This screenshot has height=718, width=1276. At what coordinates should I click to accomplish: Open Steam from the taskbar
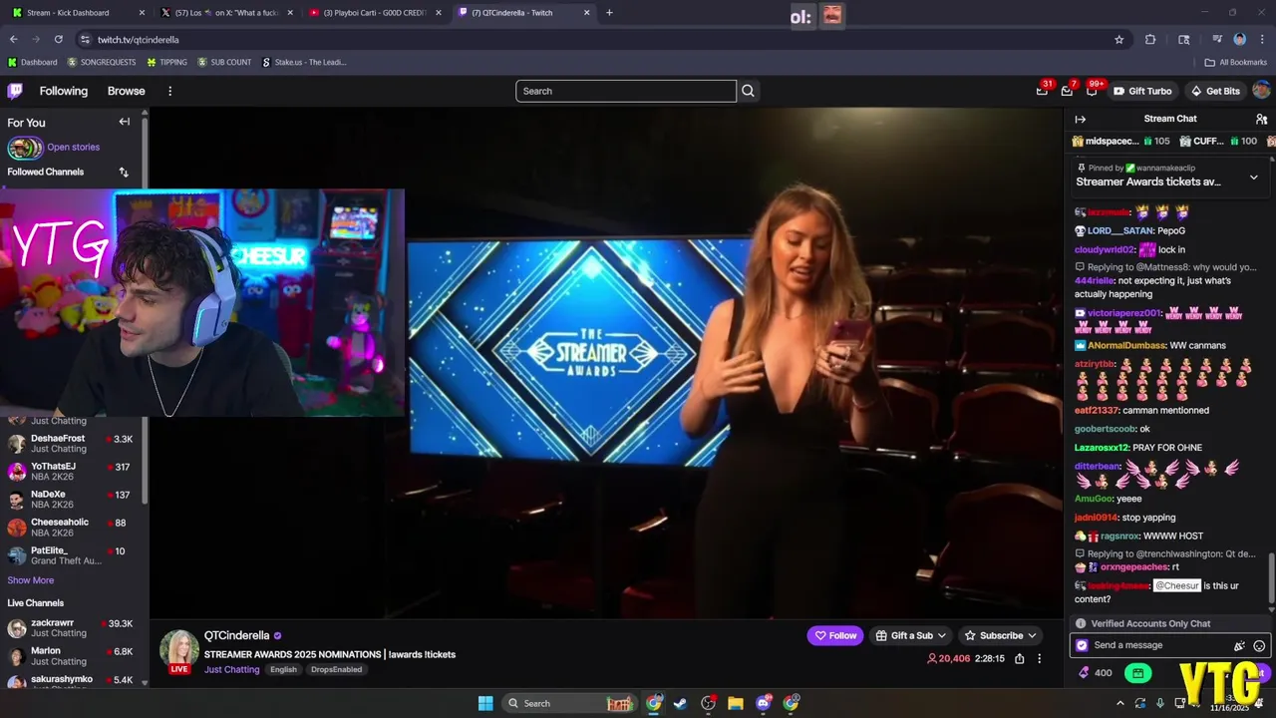click(x=680, y=703)
